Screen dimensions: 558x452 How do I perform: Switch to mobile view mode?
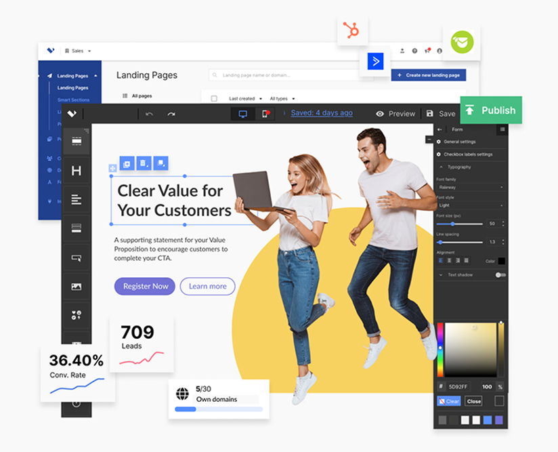coord(265,114)
